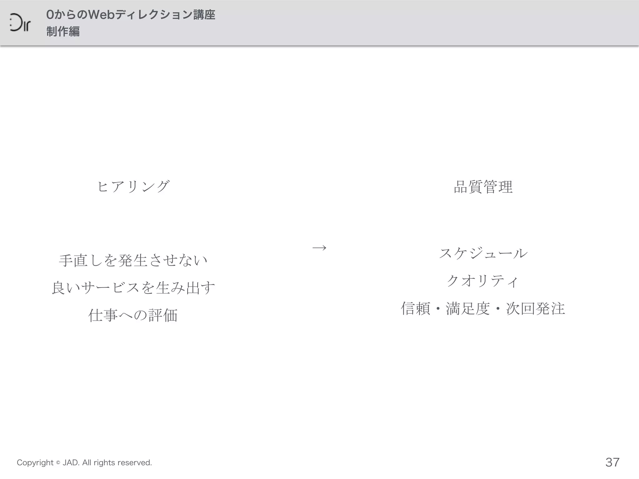Click the Dir logo in the header
Screen dimensions: 639x479
tap(20, 23)
